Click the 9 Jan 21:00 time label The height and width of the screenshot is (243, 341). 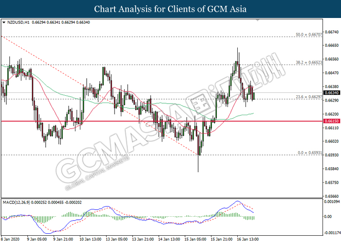[x=63, y=239]
